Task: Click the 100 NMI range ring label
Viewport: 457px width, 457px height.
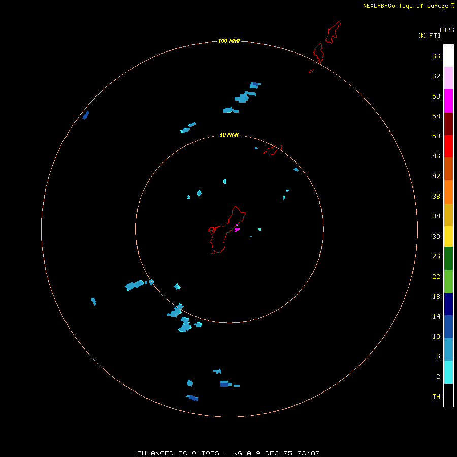Action: [x=229, y=41]
